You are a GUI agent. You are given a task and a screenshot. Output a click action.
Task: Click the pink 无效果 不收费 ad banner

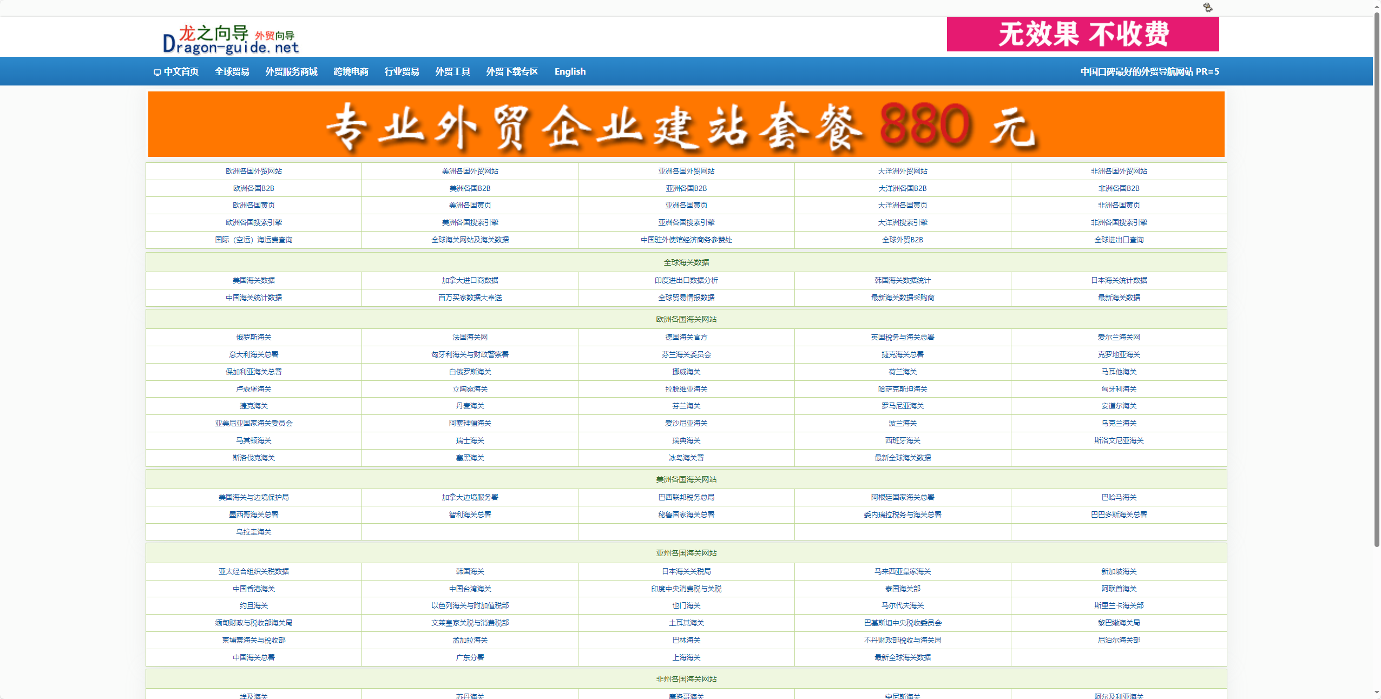[x=1082, y=34]
